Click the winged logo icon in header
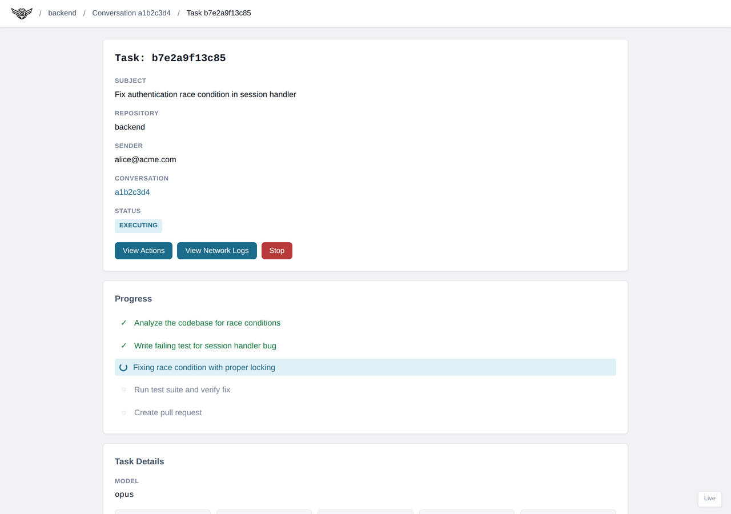This screenshot has width=731, height=514. point(22,13)
